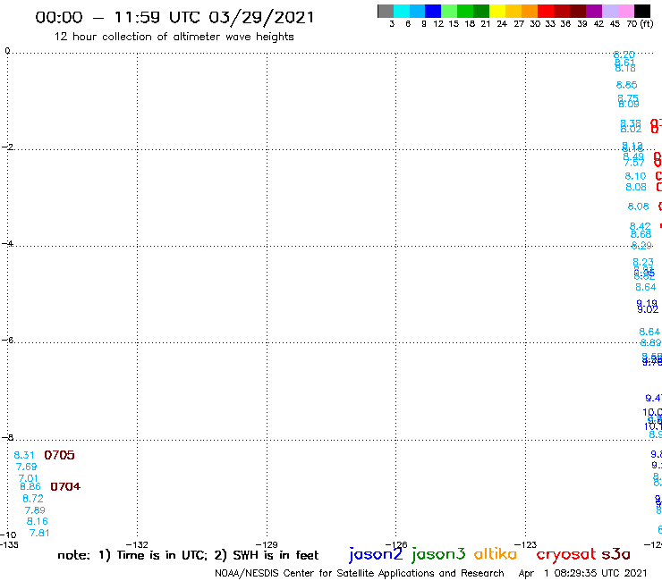Click the subtitle '12 hour collection of altimeter wave heights'

coord(174,37)
